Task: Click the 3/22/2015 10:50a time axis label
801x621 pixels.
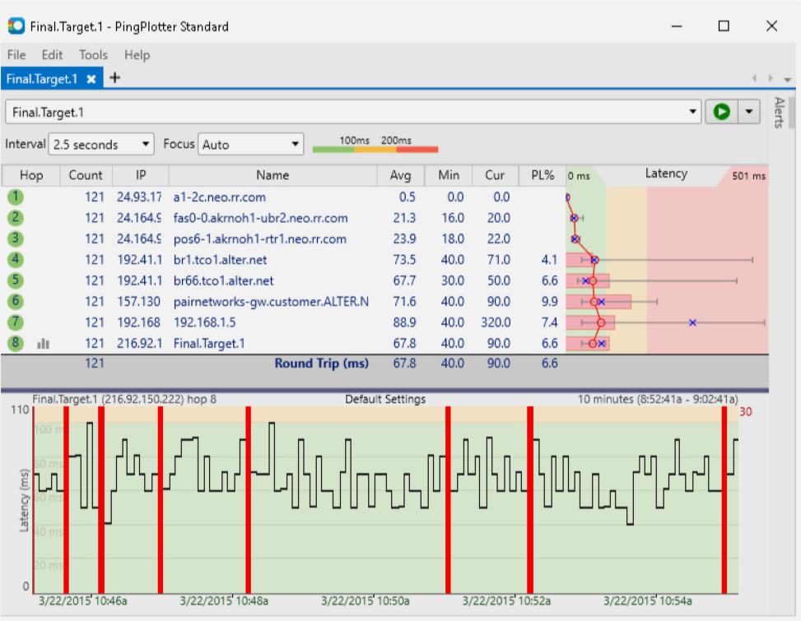Action: point(366,601)
